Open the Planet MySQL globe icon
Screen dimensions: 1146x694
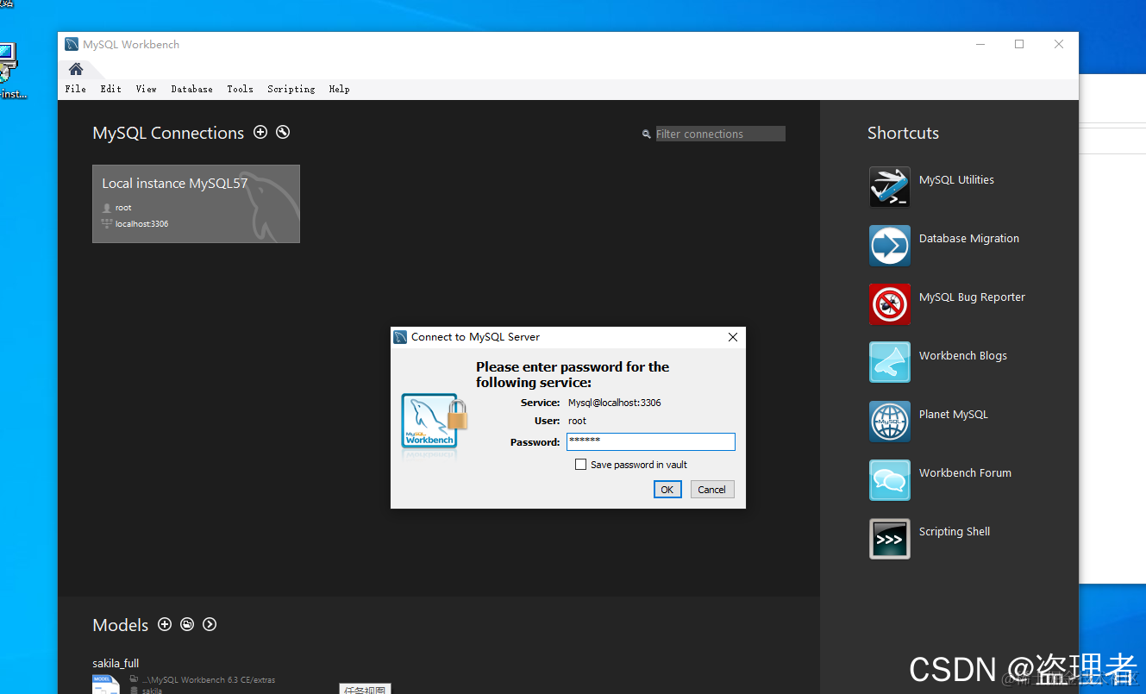click(889, 422)
